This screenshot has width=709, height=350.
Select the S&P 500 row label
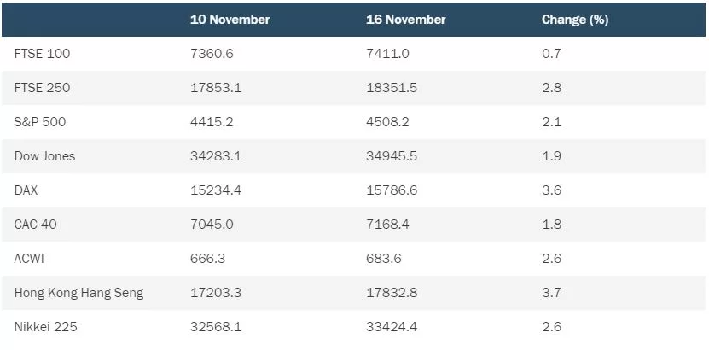(x=40, y=122)
